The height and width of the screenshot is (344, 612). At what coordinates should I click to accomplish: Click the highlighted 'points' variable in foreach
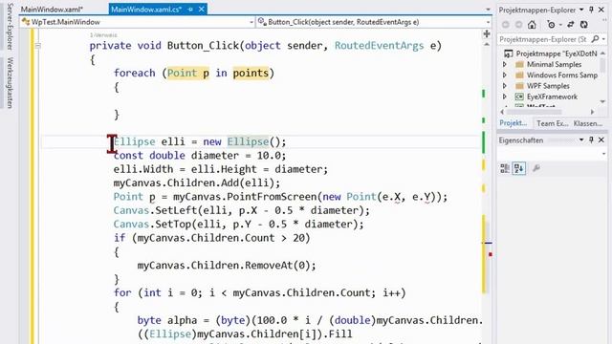click(x=251, y=73)
